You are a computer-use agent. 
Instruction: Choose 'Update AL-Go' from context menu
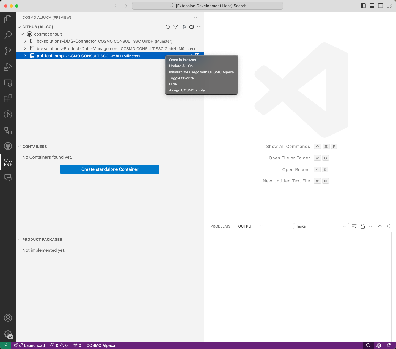(181, 66)
